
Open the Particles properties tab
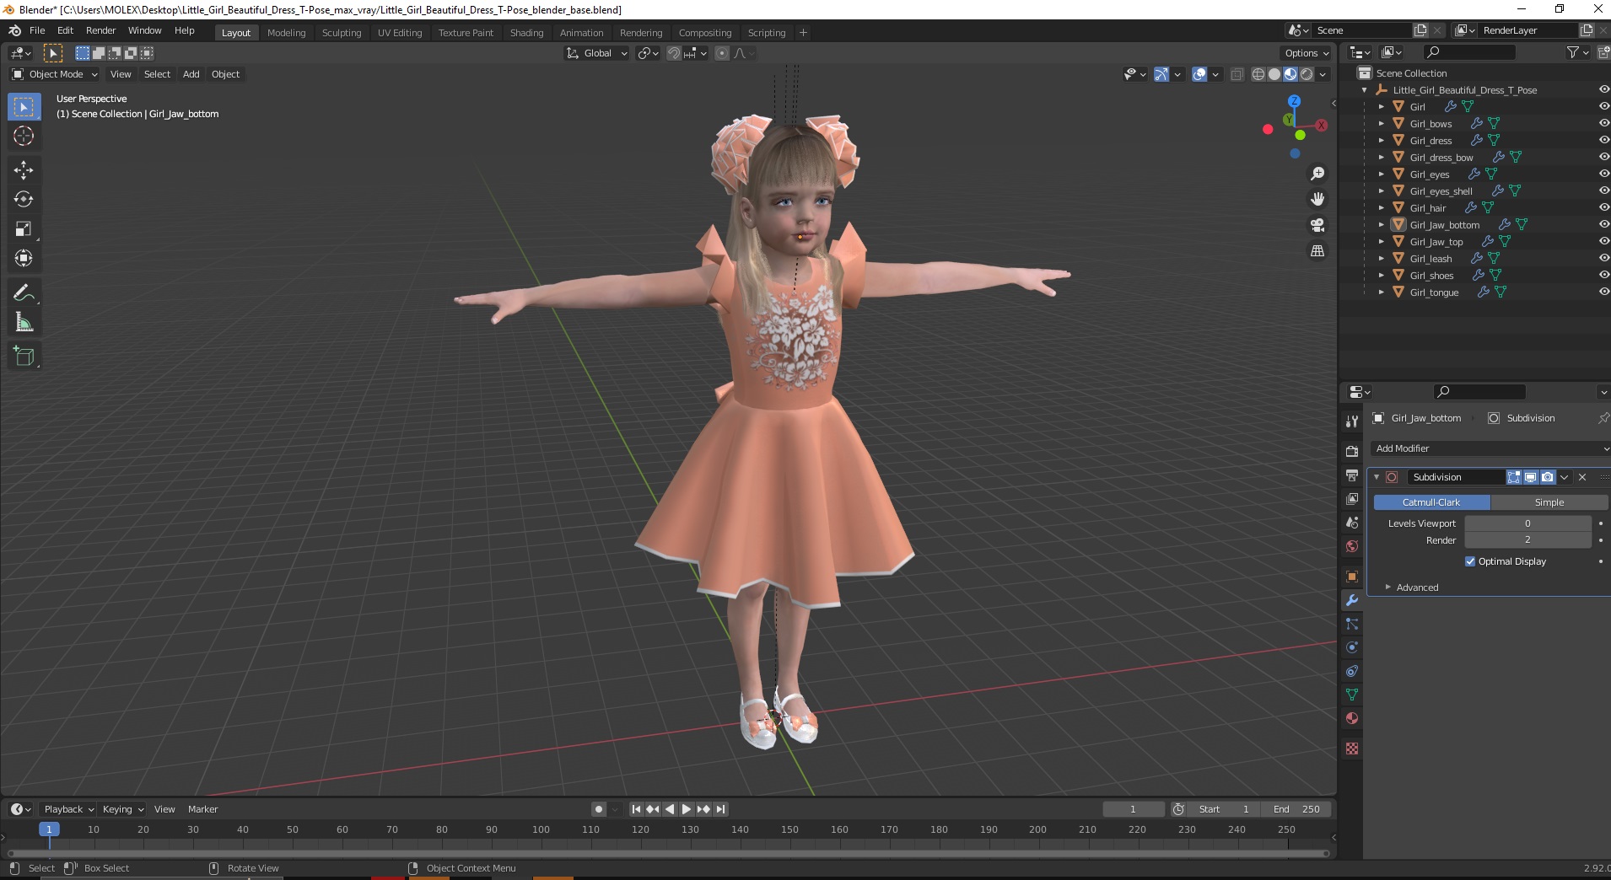point(1352,624)
